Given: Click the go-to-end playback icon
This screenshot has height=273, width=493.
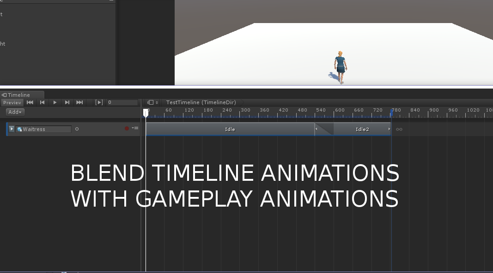Looking at the screenshot, I should (79, 102).
